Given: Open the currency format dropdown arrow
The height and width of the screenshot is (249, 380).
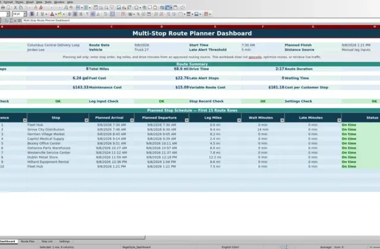Looking at the screenshot, I should tap(134, 14).
